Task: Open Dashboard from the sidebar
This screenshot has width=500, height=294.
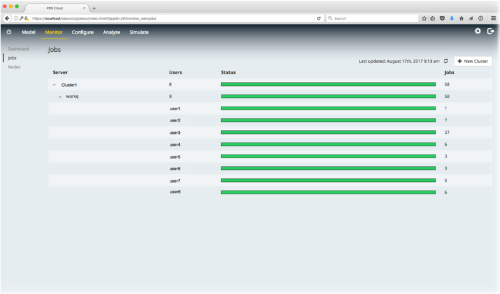Action: point(18,49)
